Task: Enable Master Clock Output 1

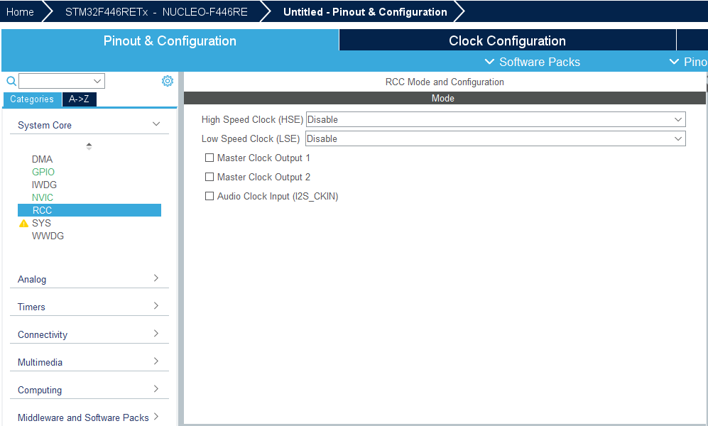Action: (209, 158)
